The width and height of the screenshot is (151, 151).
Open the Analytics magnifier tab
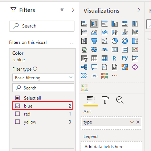(120, 100)
